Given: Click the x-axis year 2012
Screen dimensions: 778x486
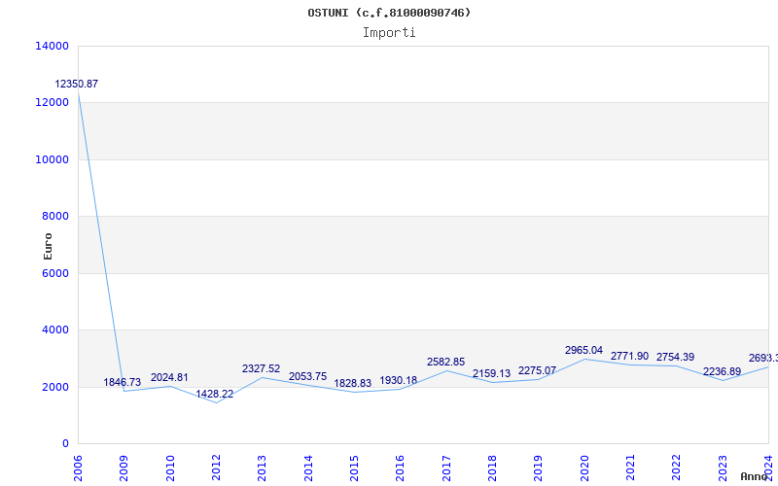Looking at the screenshot, I should (x=216, y=469).
